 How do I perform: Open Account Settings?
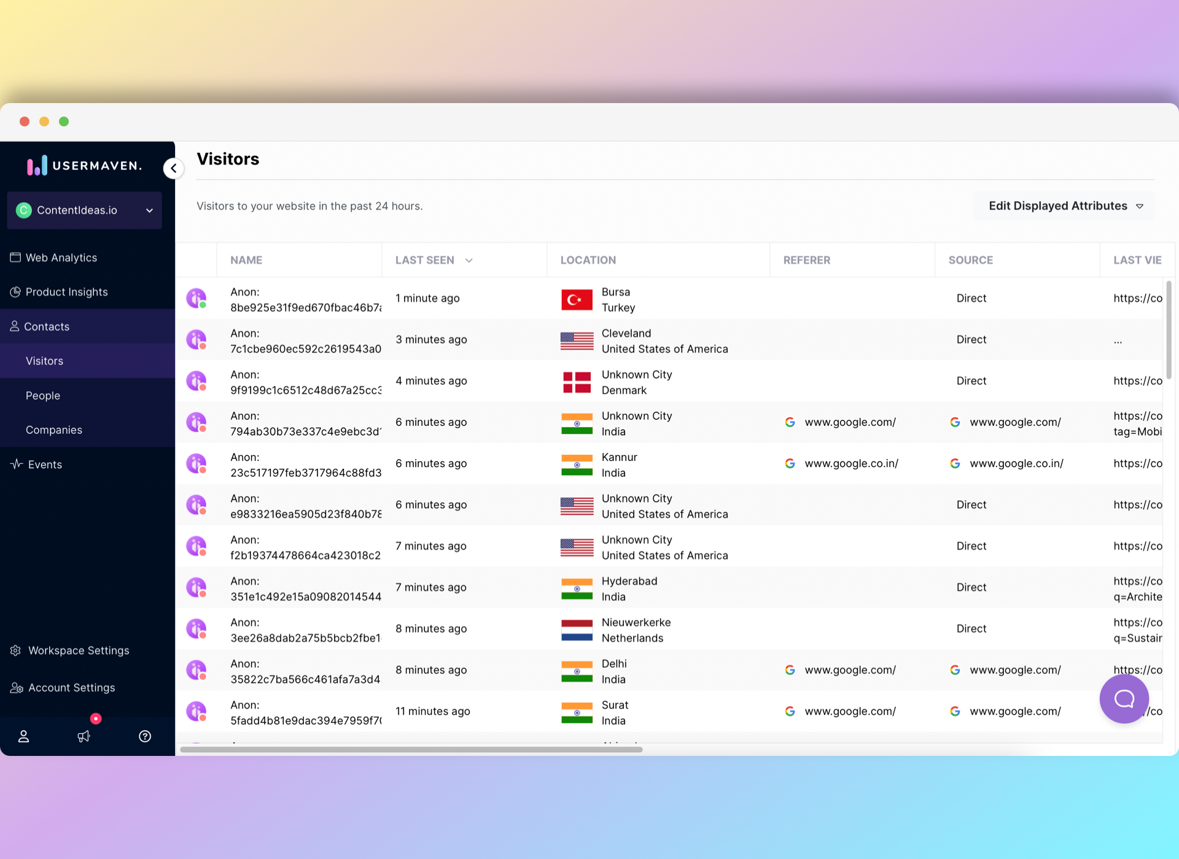63,688
